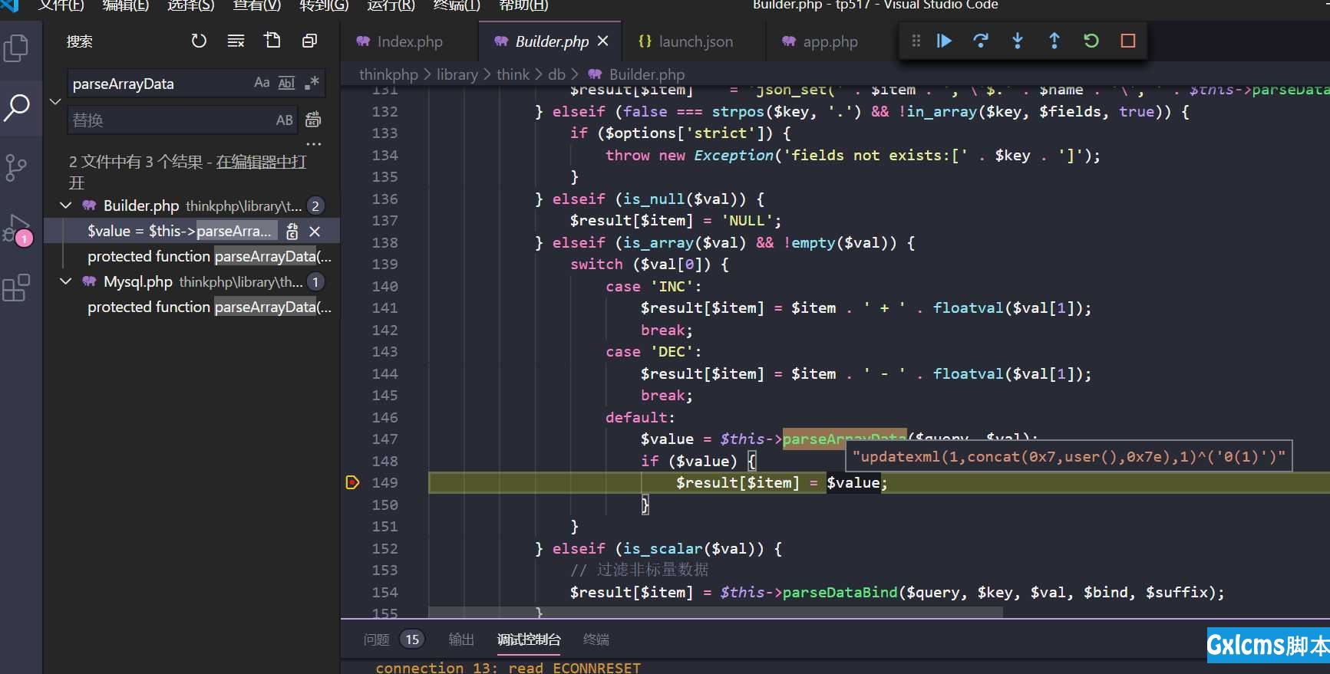
Task: Click library in the breadcrumb
Action: [x=457, y=74]
